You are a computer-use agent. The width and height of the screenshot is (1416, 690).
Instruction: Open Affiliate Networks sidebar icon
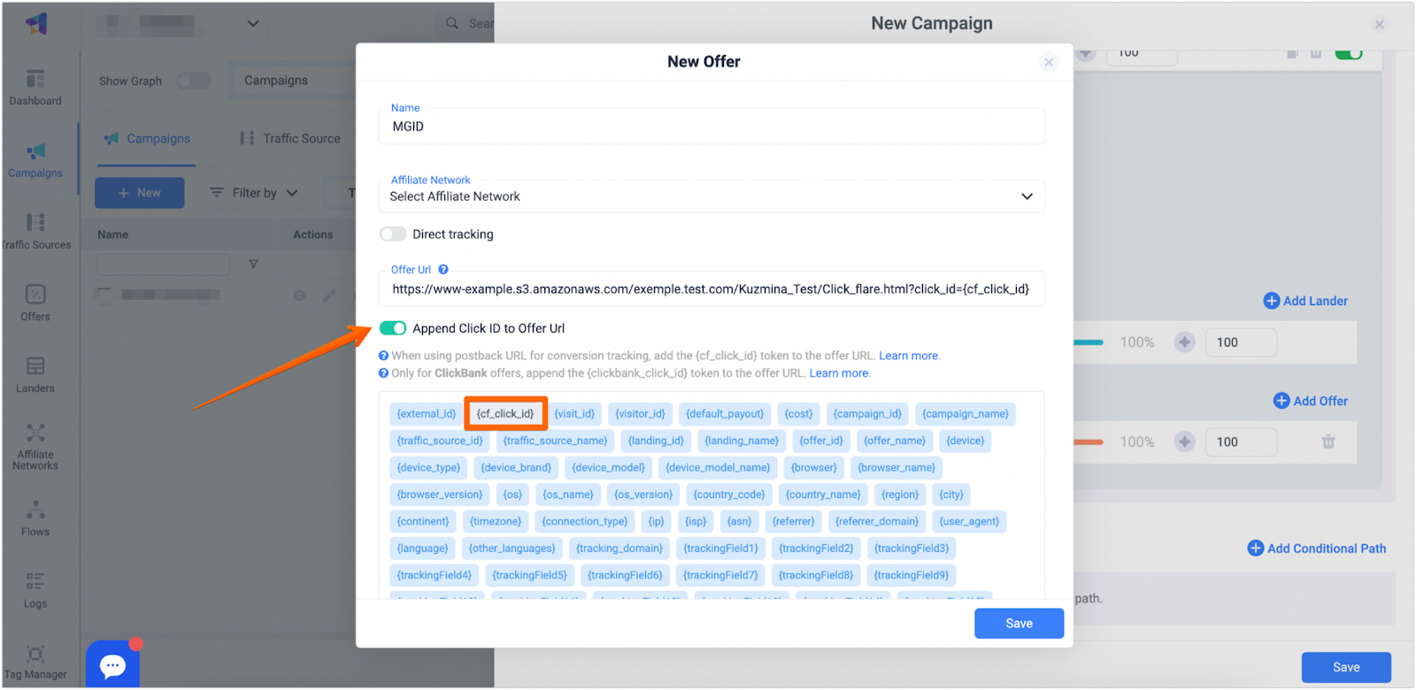coord(35,446)
